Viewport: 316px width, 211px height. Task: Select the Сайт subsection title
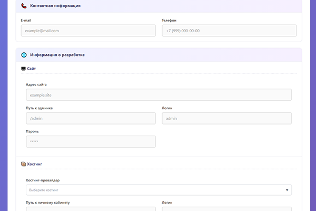point(32,69)
